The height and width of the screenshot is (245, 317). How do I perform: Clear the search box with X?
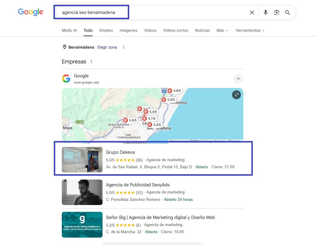pyautogui.click(x=252, y=12)
